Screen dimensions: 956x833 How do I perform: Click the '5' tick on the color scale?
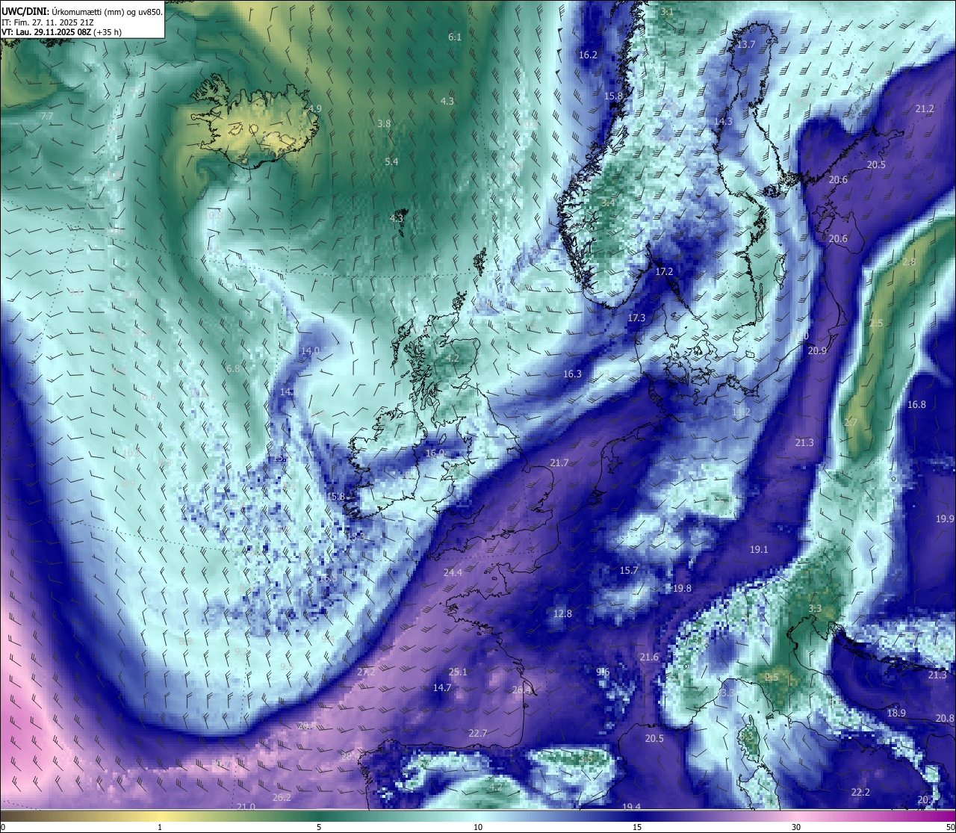(x=319, y=827)
